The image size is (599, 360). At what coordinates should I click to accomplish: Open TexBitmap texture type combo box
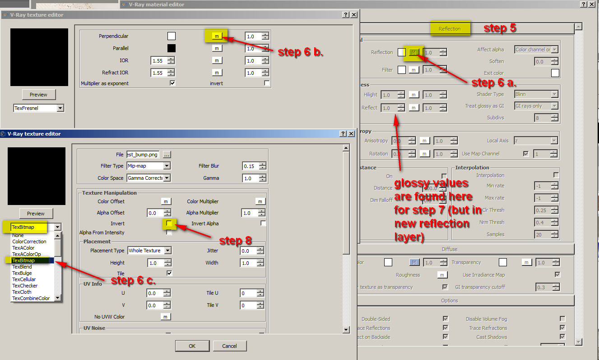36,227
